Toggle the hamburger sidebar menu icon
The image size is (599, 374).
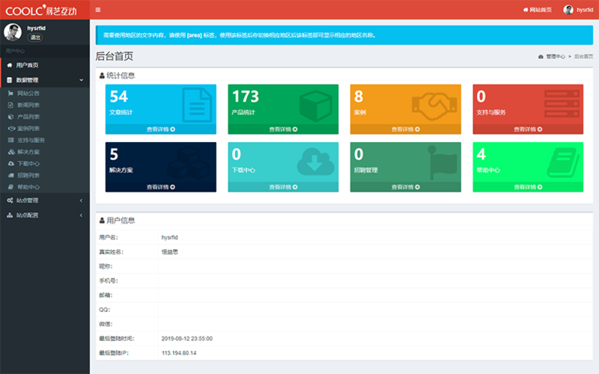pos(98,10)
